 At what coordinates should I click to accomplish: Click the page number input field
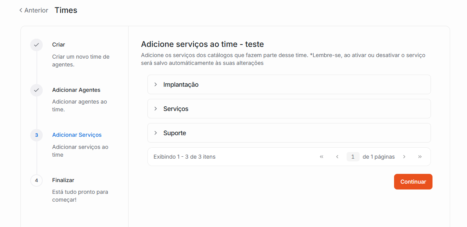click(x=353, y=157)
